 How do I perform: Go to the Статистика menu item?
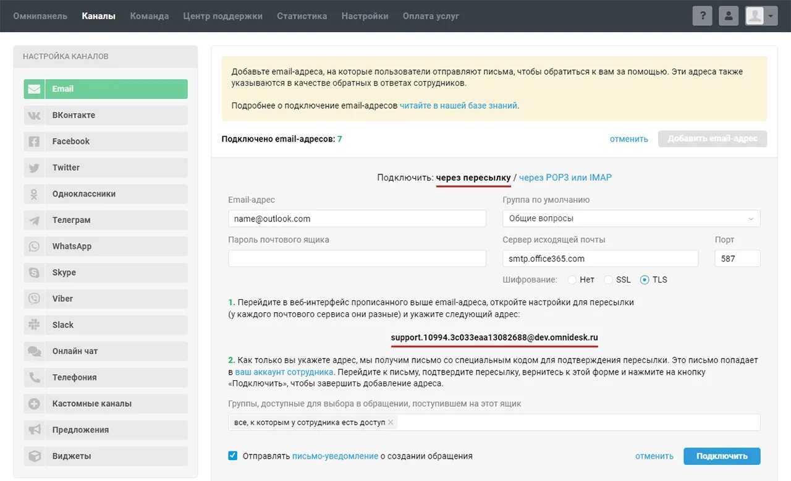pos(302,16)
